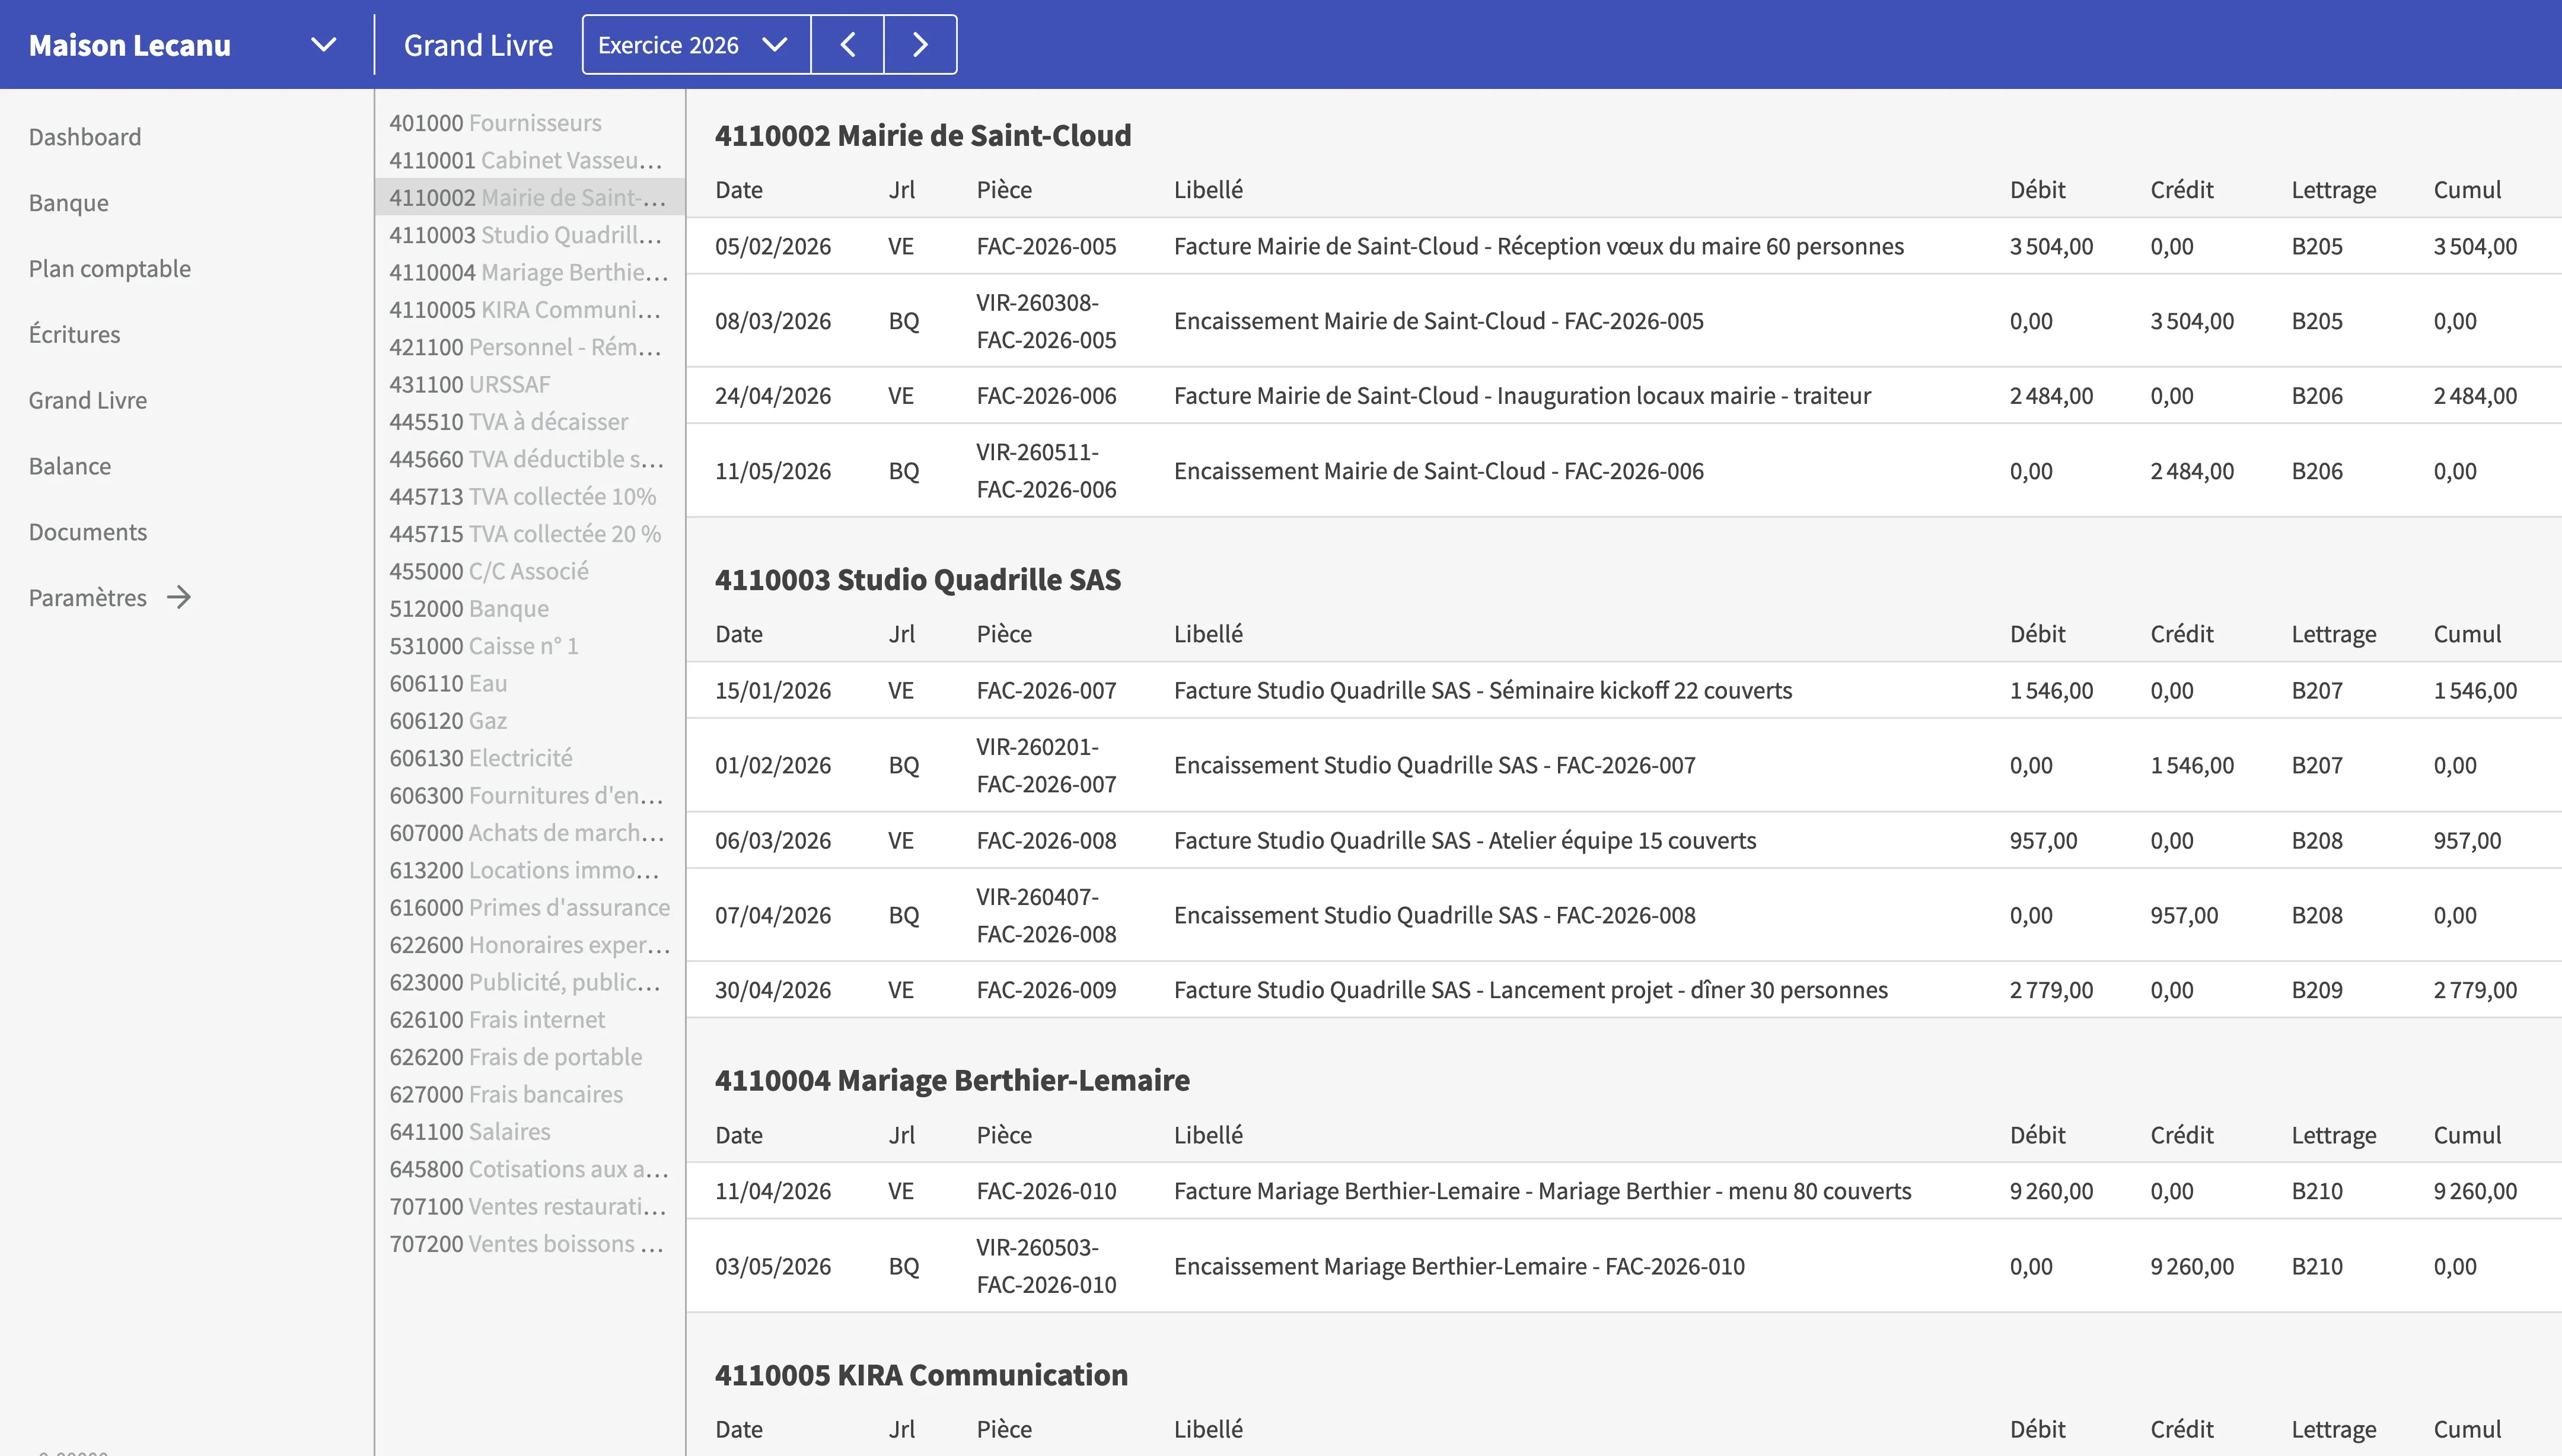This screenshot has width=2562, height=1456.
Task: Click Encaissement Mairie de Saint-Cloud FAC-2026-006 label
Action: coord(1439,471)
